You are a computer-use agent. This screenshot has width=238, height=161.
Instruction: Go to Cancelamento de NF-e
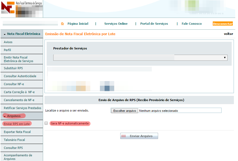coord(19,100)
